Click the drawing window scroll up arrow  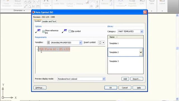click(177, 15)
